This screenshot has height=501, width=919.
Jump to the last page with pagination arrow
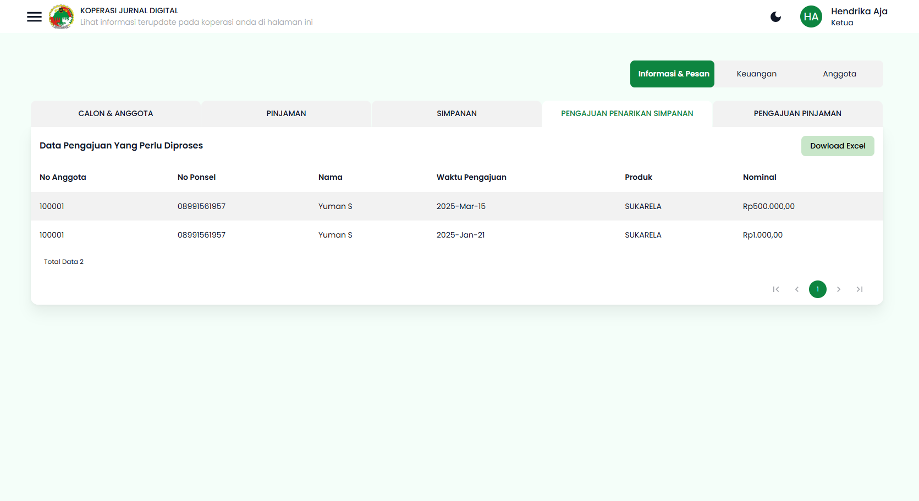point(860,289)
